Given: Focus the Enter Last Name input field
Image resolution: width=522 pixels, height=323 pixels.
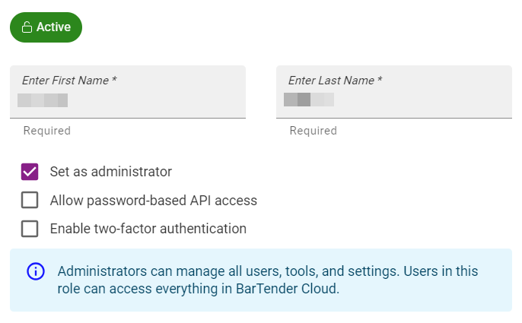Looking at the screenshot, I should [394, 92].
